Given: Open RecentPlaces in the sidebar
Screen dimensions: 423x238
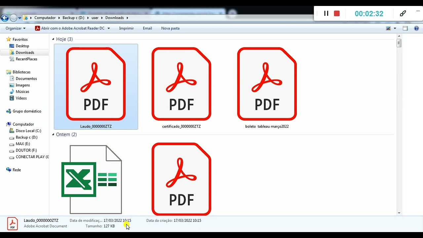Looking at the screenshot, I should pyautogui.click(x=26, y=59).
